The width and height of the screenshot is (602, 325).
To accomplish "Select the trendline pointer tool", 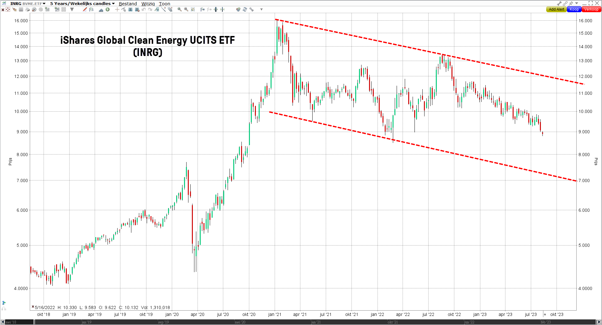I will [124, 9].
